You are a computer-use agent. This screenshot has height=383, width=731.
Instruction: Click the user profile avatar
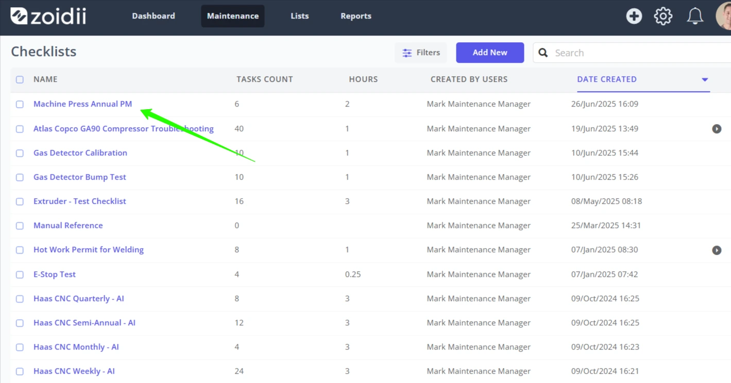click(x=723, y=16)
